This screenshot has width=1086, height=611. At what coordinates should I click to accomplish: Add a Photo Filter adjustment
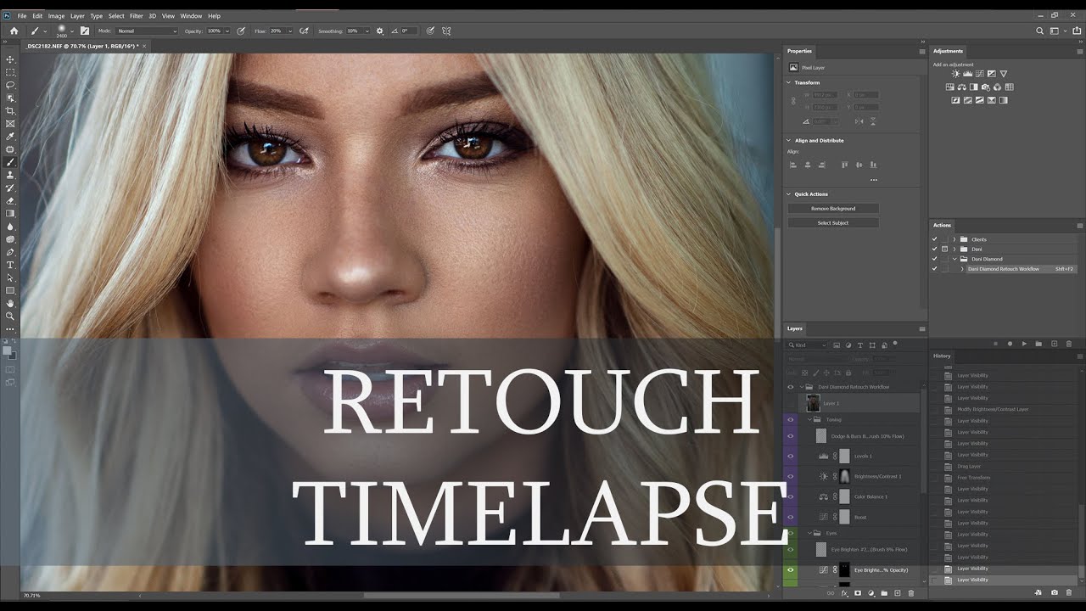(x=986, y=87)
